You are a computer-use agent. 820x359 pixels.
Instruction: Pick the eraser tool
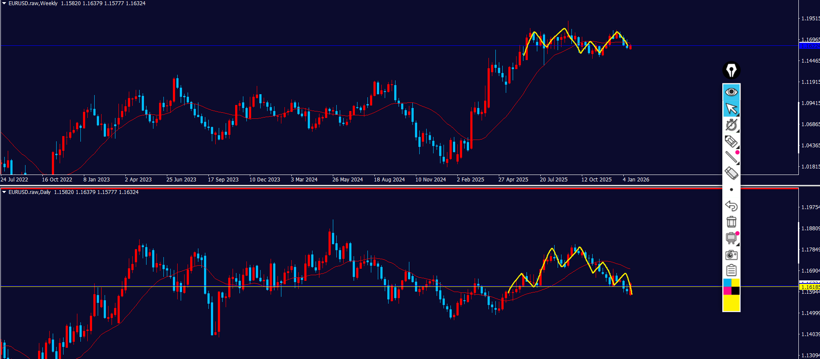(731, 173)
